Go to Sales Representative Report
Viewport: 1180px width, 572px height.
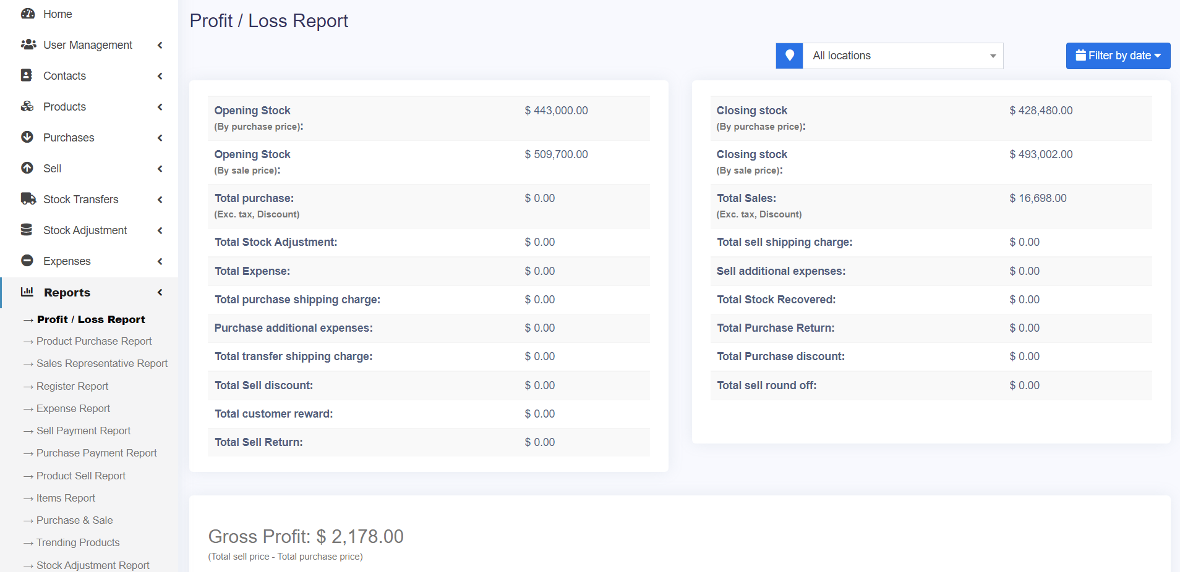(101, 363)
